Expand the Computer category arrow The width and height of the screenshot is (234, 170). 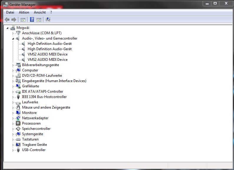pos(13,71)
